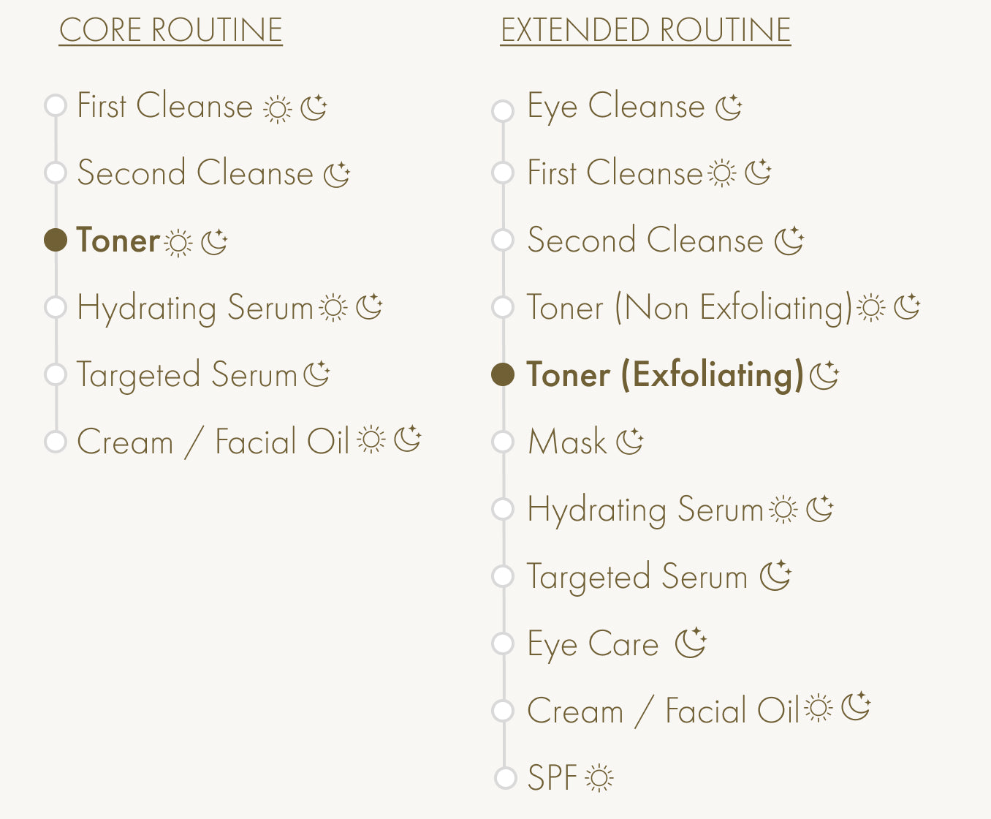The image size is (991, 819).
Task: Select the core First Cleanse step circle
Action: point(56,105)
